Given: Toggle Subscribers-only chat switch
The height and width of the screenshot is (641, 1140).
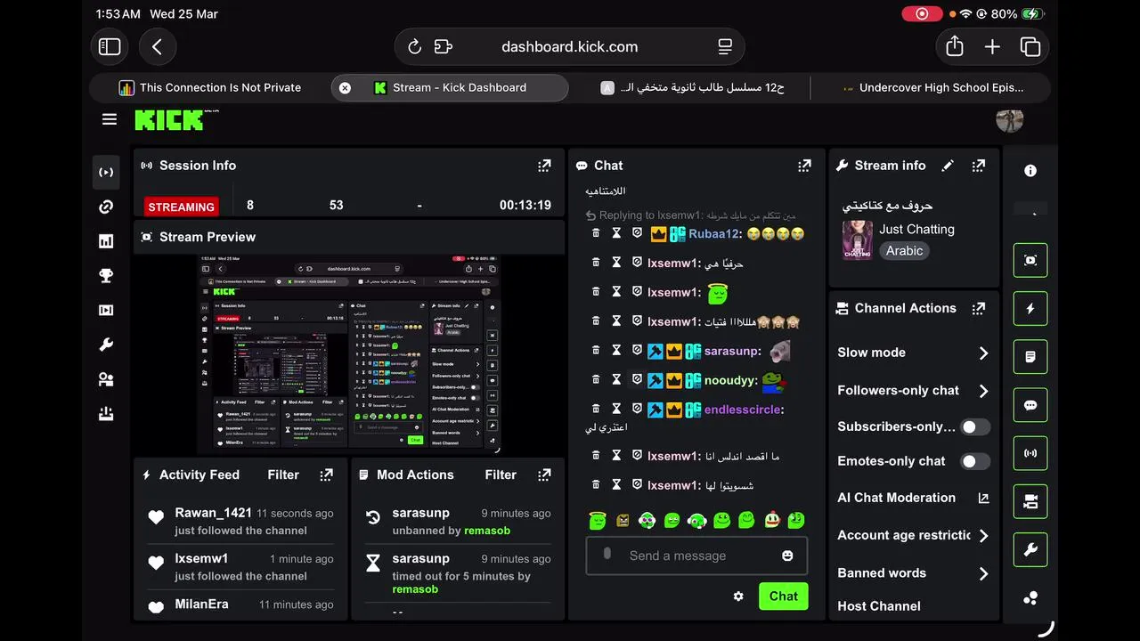Looking at the screenshot, I should point(975,426).
